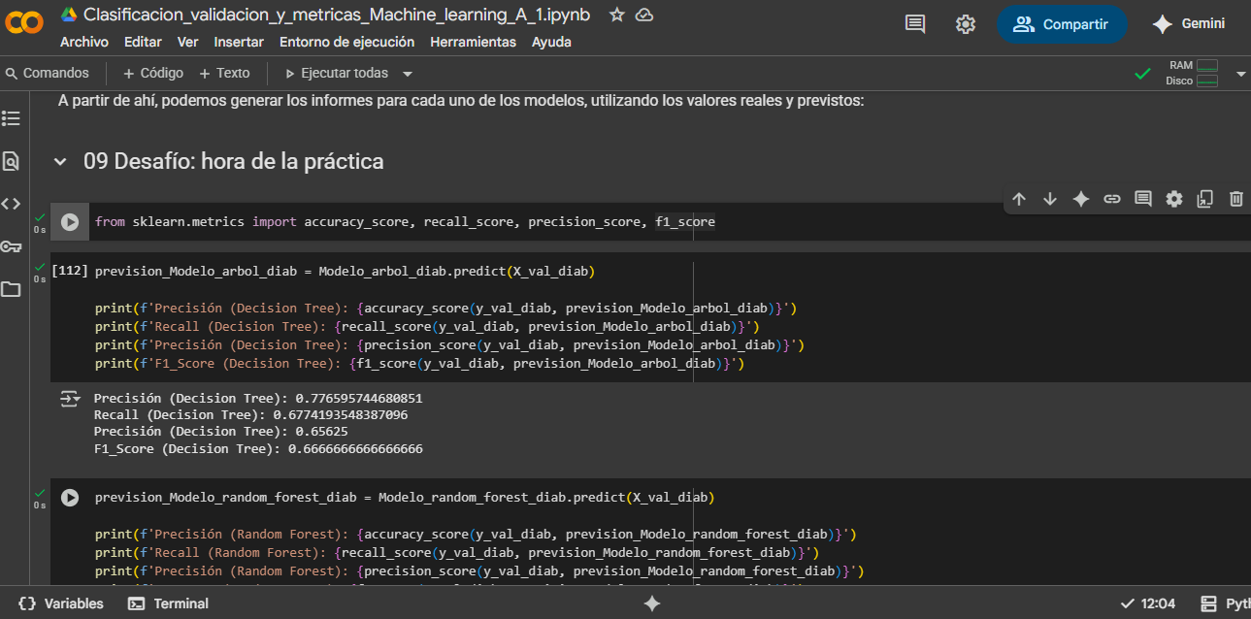Add a comment to the cell

[x=1143, y=199]
